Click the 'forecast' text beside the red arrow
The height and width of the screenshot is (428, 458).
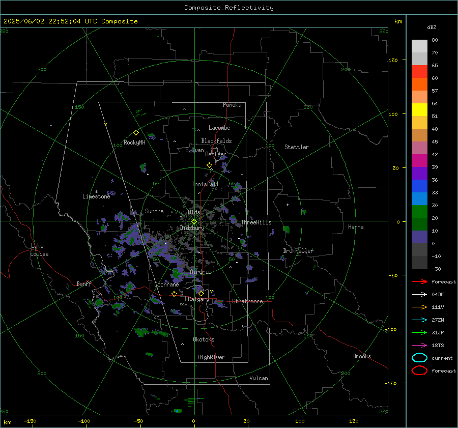coord(444,281)
